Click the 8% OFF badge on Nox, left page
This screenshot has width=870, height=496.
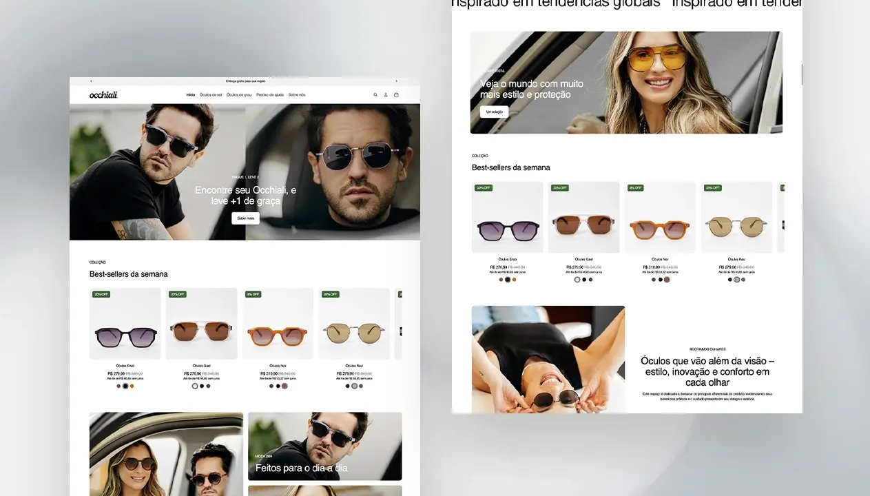[x=253, y=294]
